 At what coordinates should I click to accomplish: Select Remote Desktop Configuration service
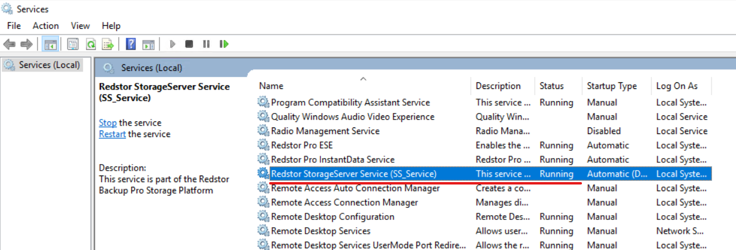pyautogui.click(x=333, y=216)
